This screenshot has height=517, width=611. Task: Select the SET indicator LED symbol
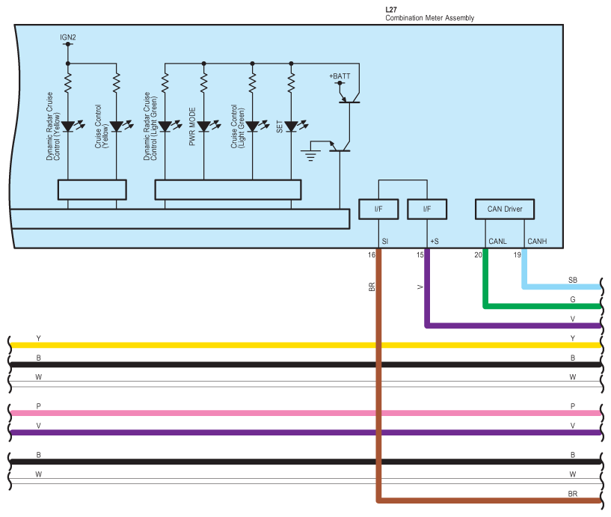pyautogui.click(x=291, y=126)
